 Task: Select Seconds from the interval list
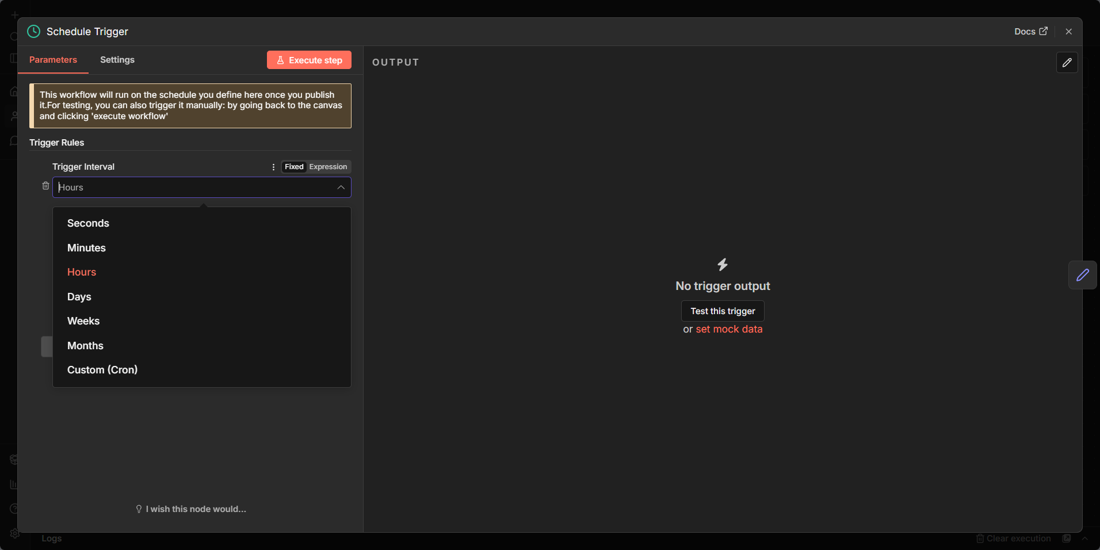88,223
